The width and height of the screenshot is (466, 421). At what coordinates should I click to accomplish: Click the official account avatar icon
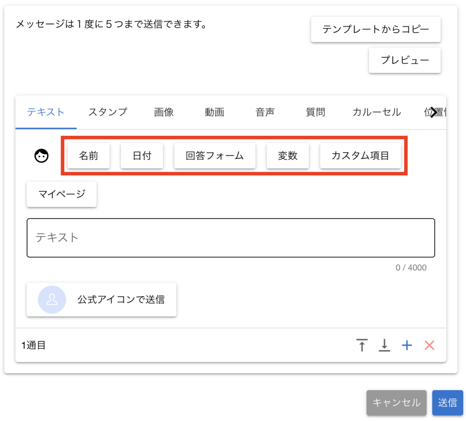(x=52, y=300)
